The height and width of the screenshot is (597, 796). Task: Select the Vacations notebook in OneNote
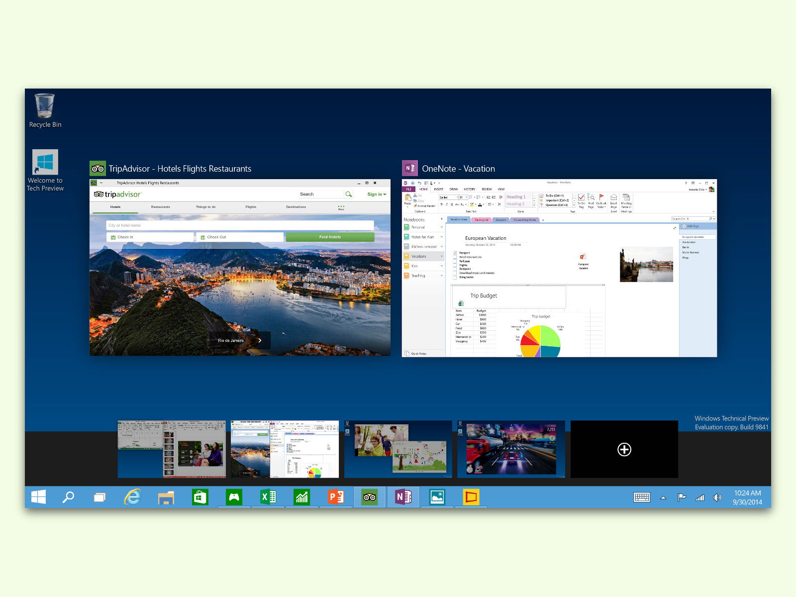click(x=423, y=256)
